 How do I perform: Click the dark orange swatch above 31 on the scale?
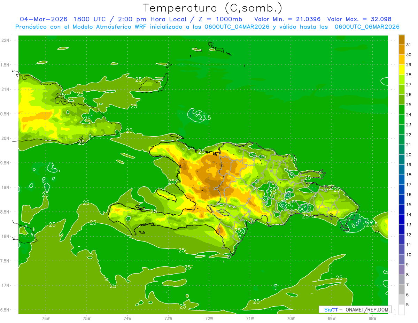click(x=402, y=40)
